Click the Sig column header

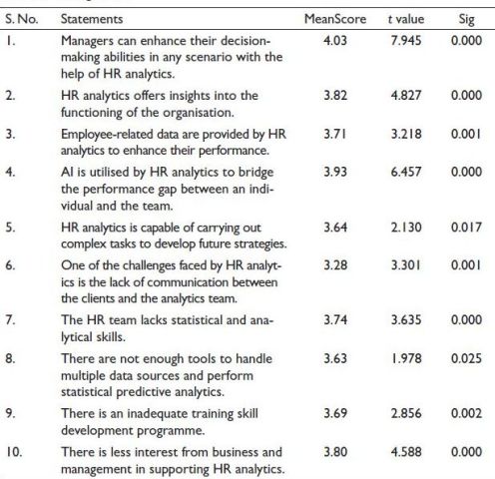point(467,20)
